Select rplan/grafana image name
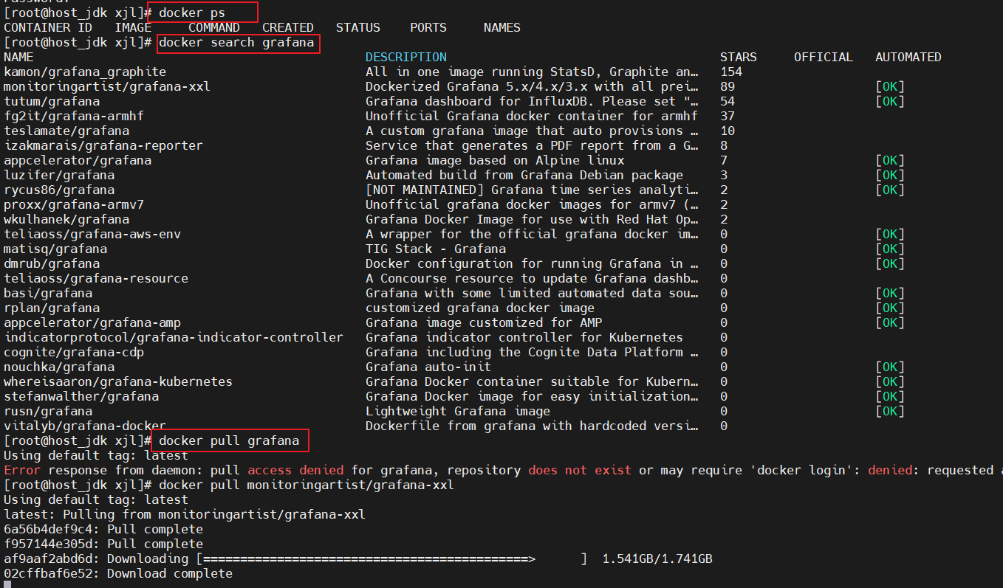This screenshot has height=588, width=1003. click(52, 308)
